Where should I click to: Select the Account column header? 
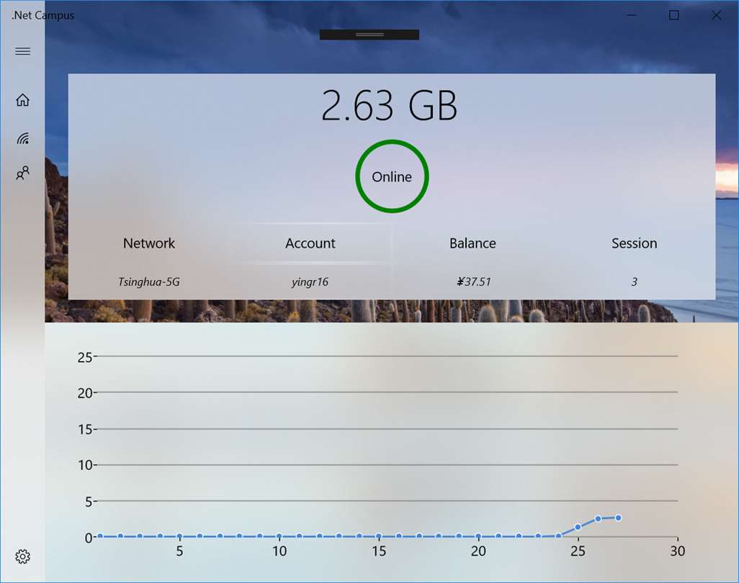[x=310, y=243]
